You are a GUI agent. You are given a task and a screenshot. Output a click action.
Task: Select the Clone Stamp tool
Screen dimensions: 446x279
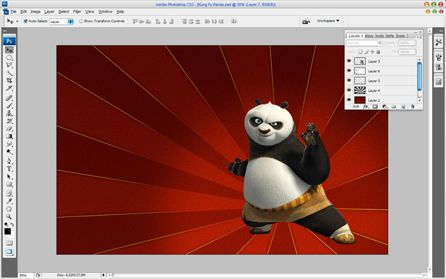coord(9,113)
